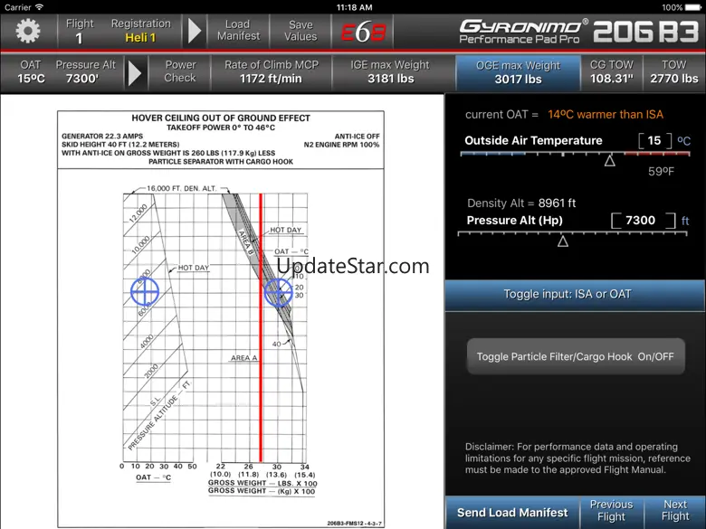Toggle Particle Filter/Cargo Hook On/Off
This screenshot has width=706, height=529.
tap(576, 356)
